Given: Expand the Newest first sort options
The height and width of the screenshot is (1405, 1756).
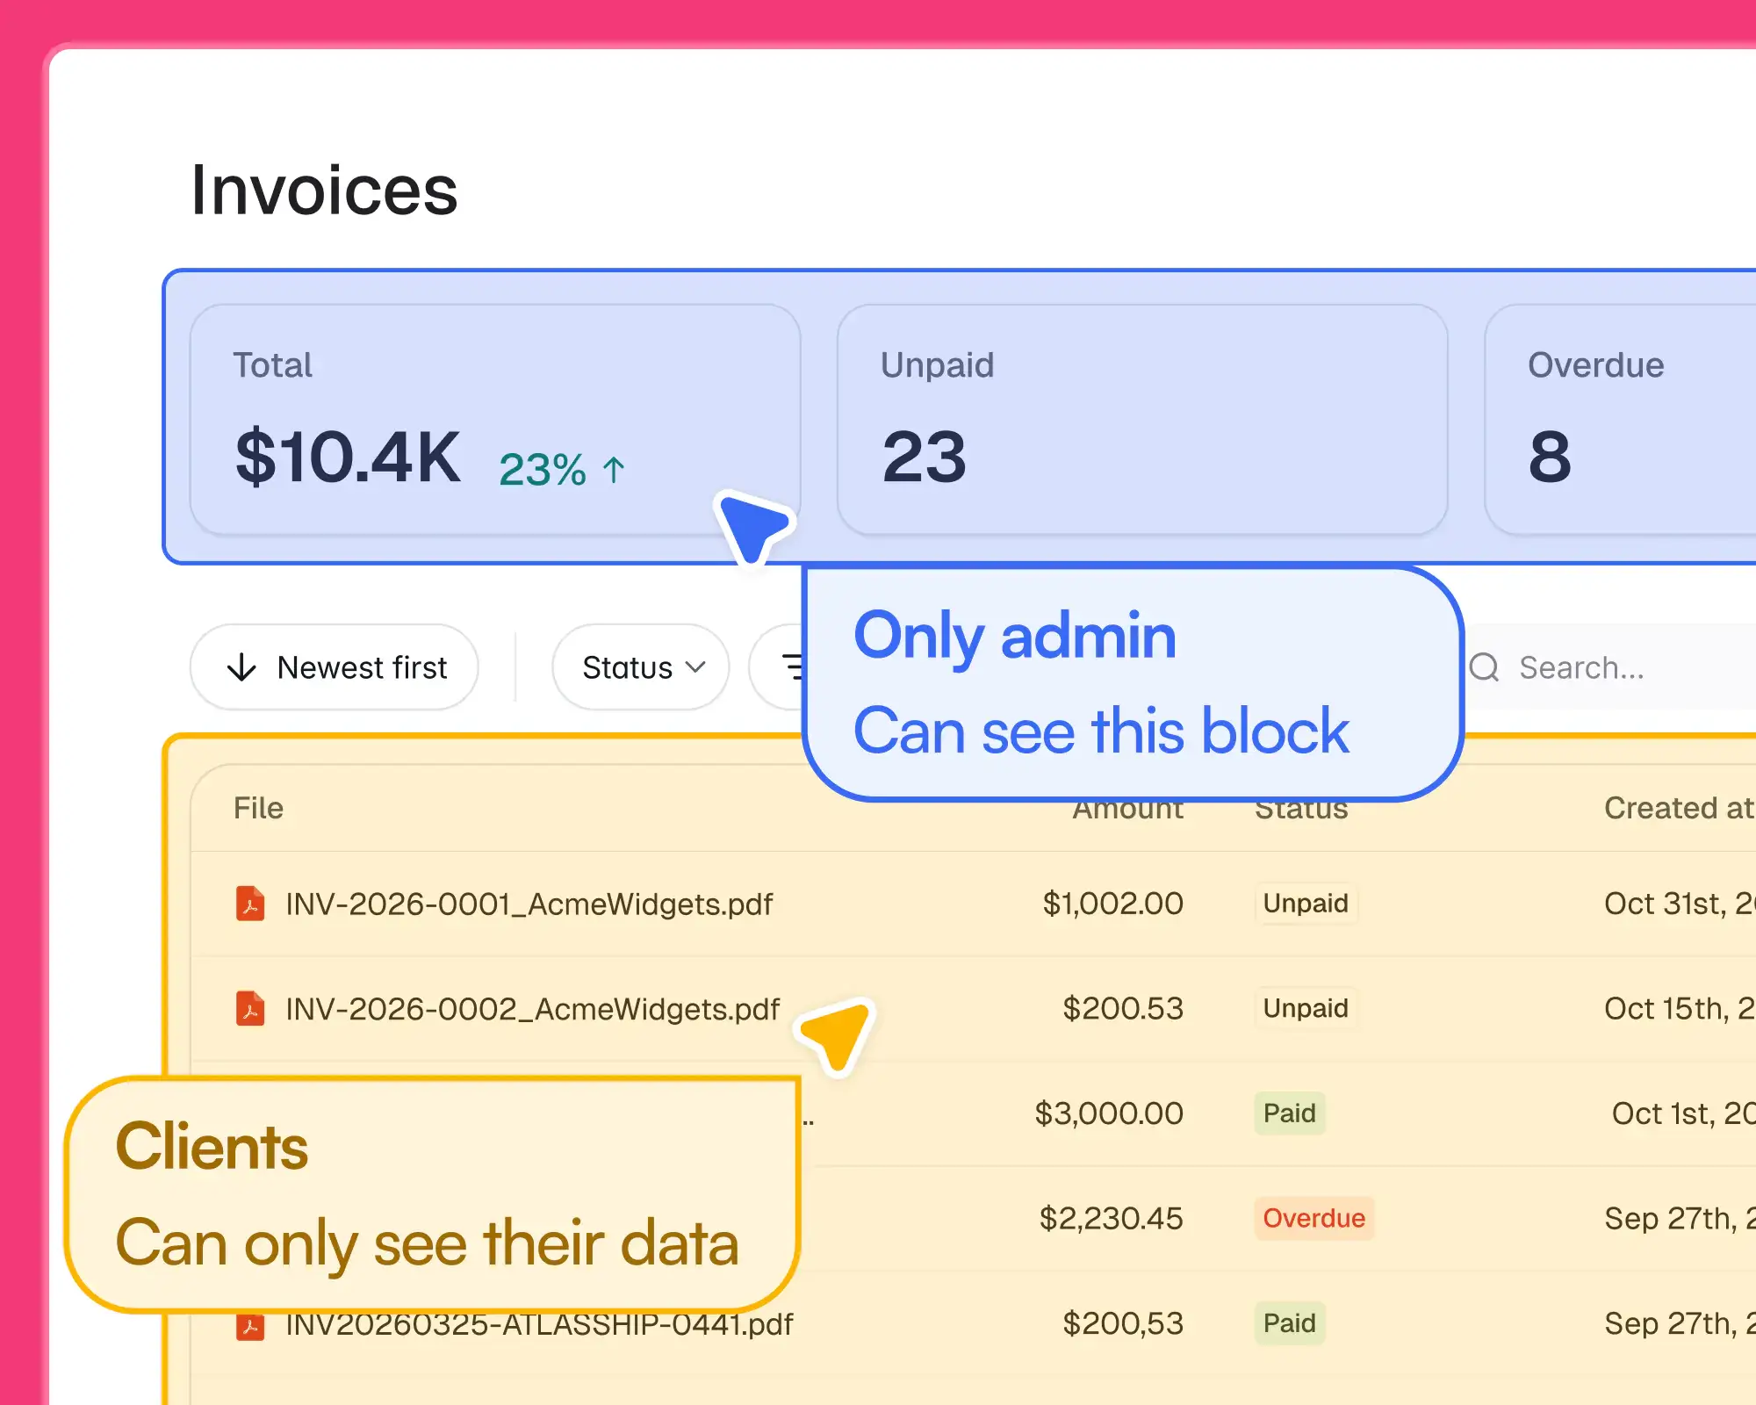Looking at the screenshot, I should (x=334, y=667).
